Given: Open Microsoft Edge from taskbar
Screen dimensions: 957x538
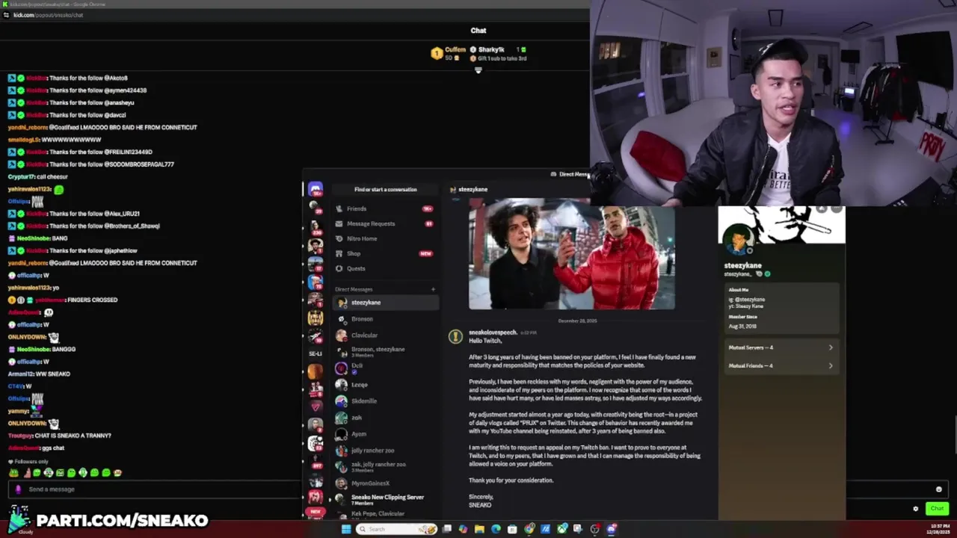Looking at the screenshot, I should tap(496, 529).
